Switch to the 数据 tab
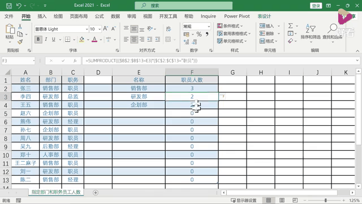The height and width of the screenshot is (204, 362). 115,16
